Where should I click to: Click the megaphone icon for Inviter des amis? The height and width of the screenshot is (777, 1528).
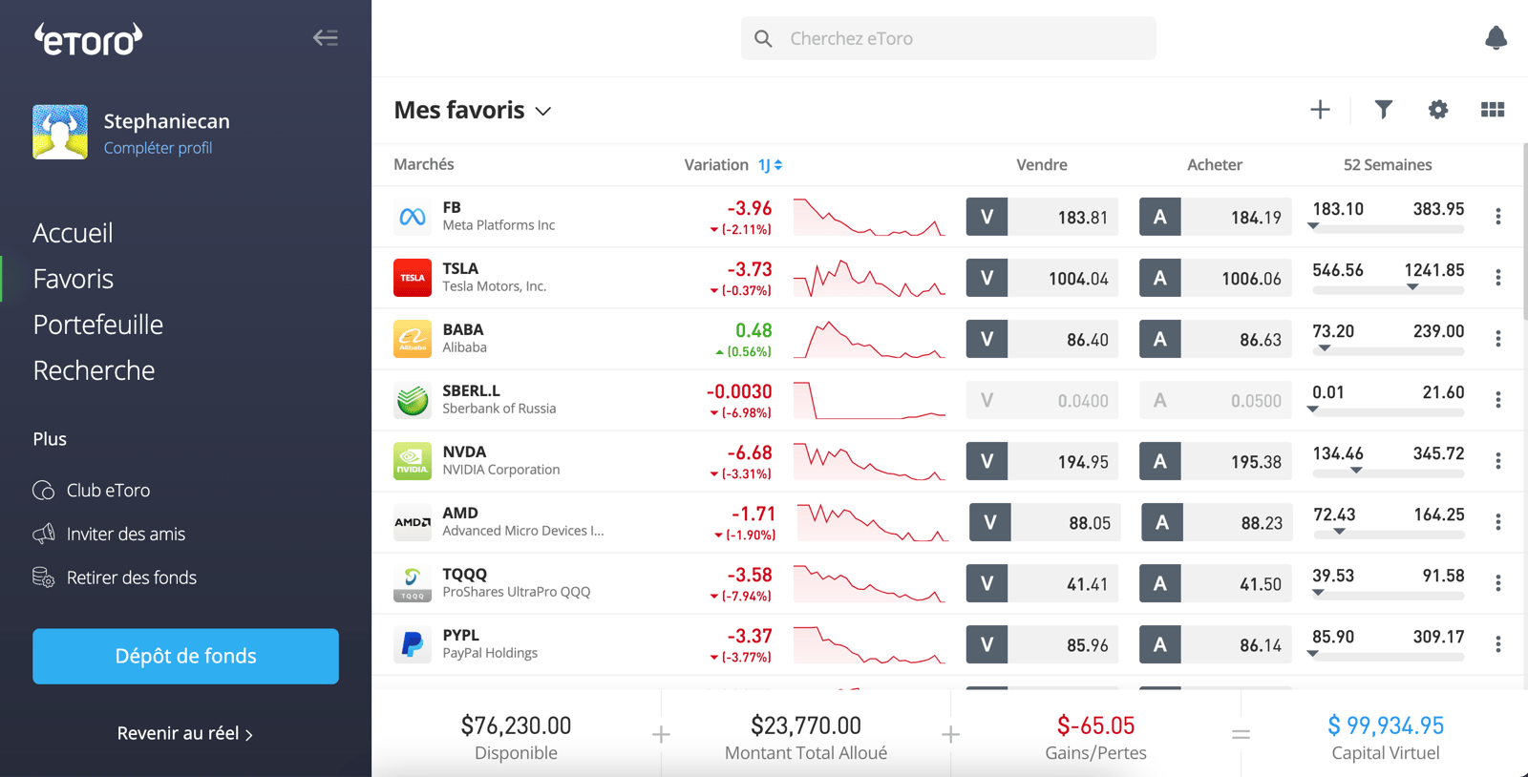pyautogui.click(x=44, y=535)
